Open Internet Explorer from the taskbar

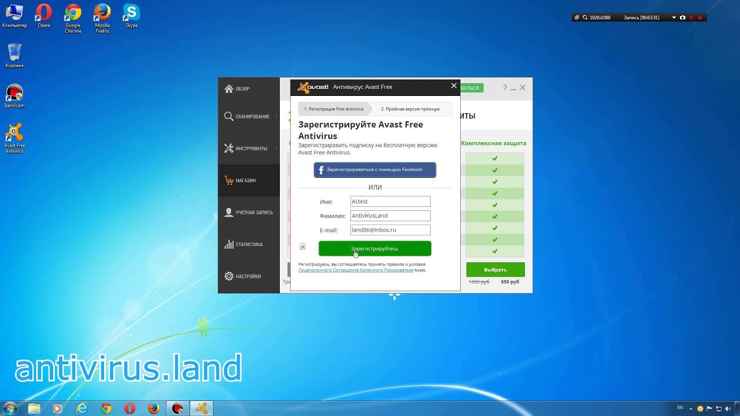[x=82, y=408]
